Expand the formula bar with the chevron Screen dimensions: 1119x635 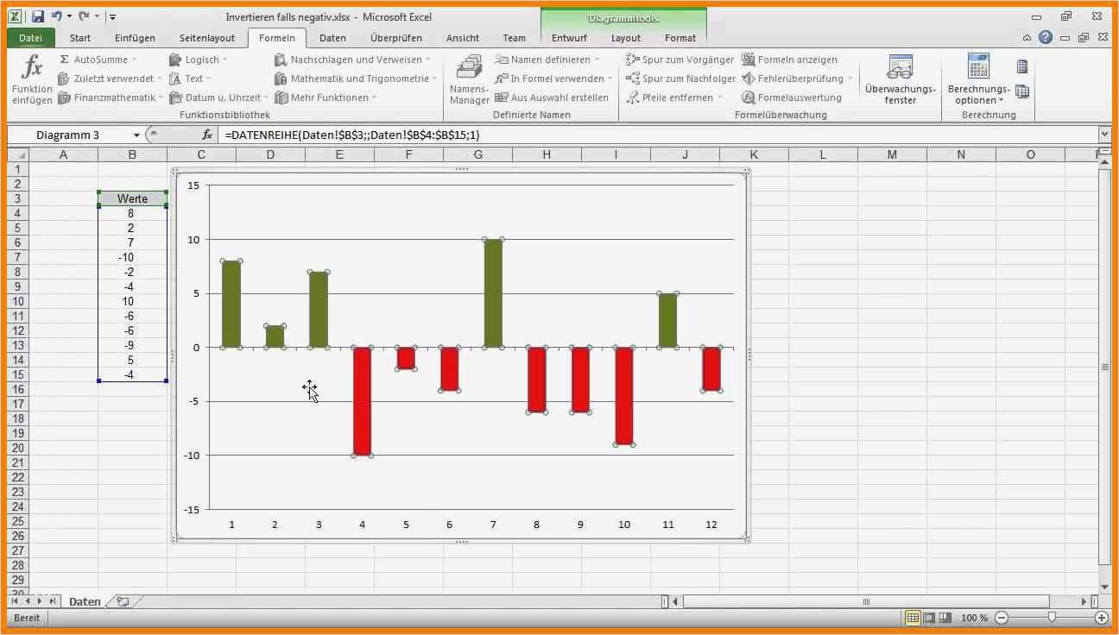(1104, 135)
